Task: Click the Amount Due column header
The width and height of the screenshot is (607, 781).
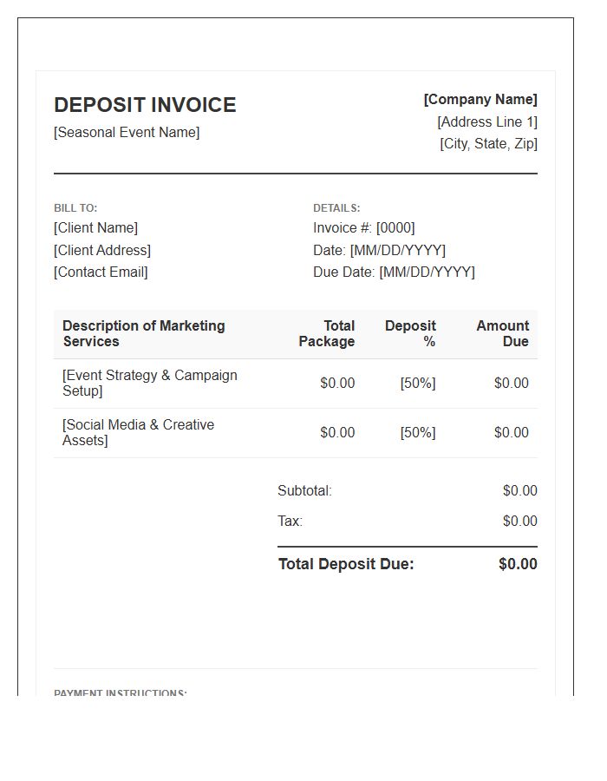Action: click(503, 334)
